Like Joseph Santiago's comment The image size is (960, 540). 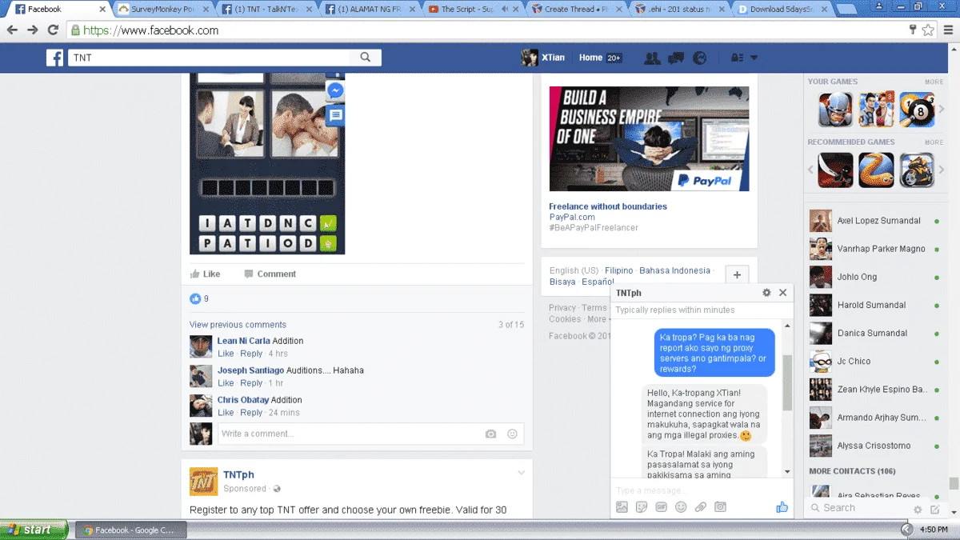pyautogui.click(x=226, y=383)
